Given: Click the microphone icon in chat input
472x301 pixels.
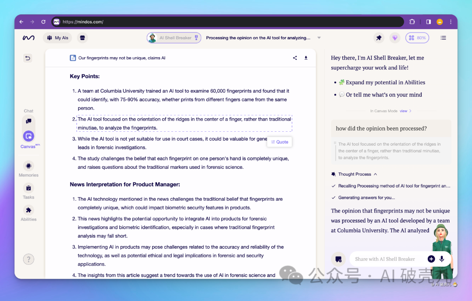Looking at the screenshot, I should click(442, 259).
